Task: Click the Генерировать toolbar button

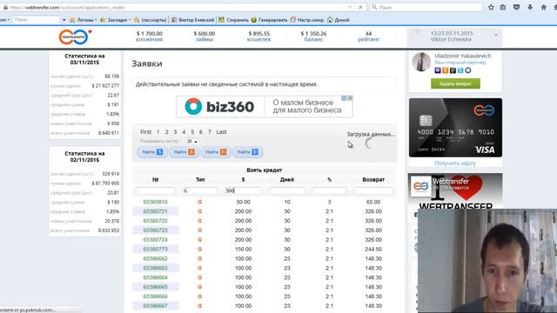Action: coord(269,20)
